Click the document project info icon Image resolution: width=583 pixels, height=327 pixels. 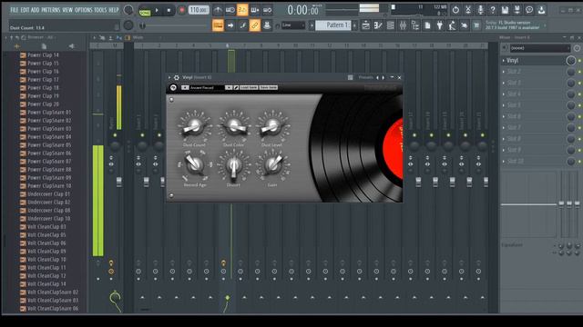tap(427, 25)
